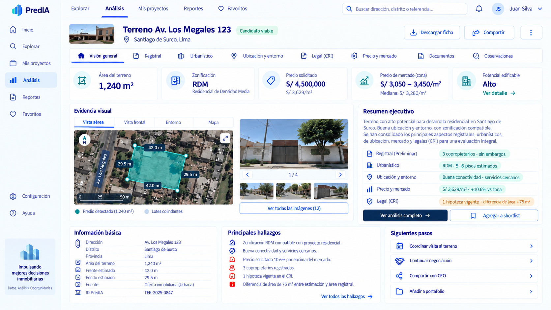The image size is (551, 310).
Task: Click Descargar ficha button
Action: point(432,33)
